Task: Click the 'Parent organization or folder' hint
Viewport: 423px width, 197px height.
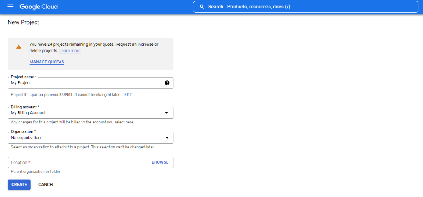Action: 36,172
